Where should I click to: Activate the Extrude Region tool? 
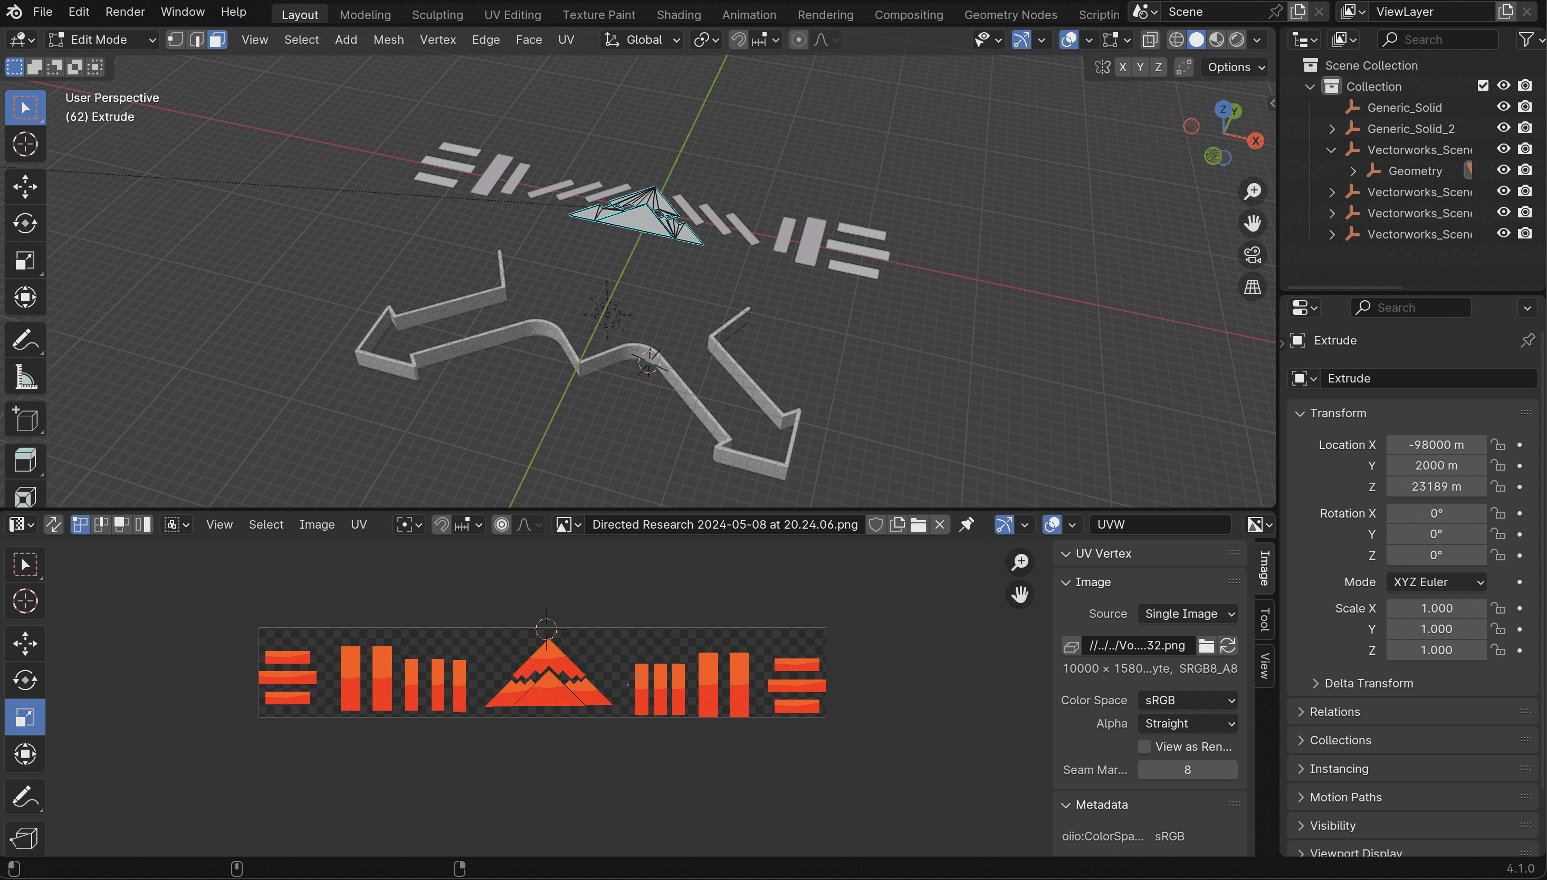(25, 461)
